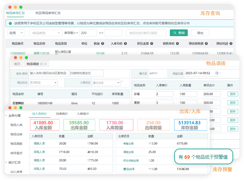Click the 69 items below warning banner
Image resolution: width=244 pixels, height=181 pixels.
[203, 157]
